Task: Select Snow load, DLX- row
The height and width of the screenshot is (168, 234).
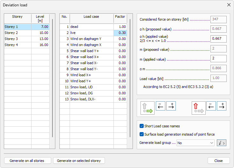Action: (x=93, y=99)
